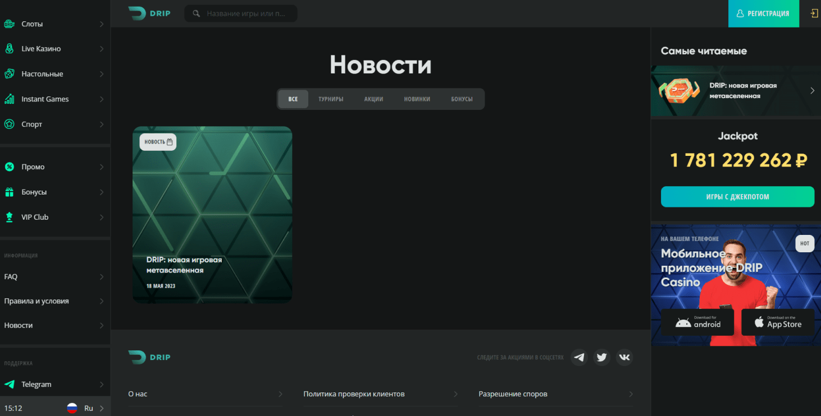Open the VK social icon in footer
Viewport: 821px width, 416px height.
pos(624,357)
